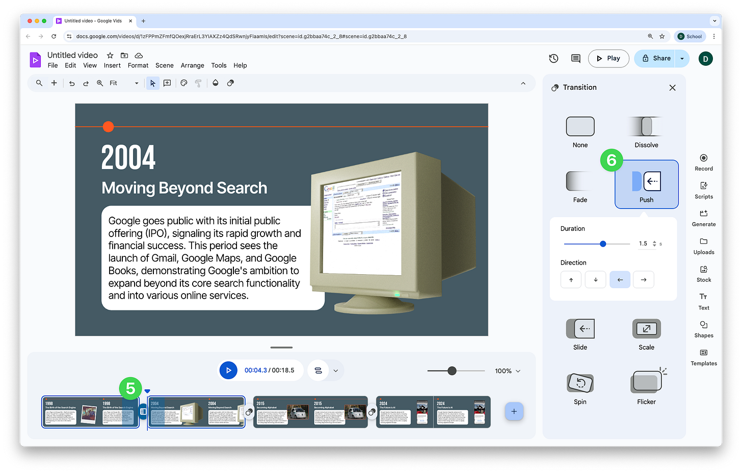Open the Share options dropdown arrow
The image size is (742, 473).
(682, 59)
